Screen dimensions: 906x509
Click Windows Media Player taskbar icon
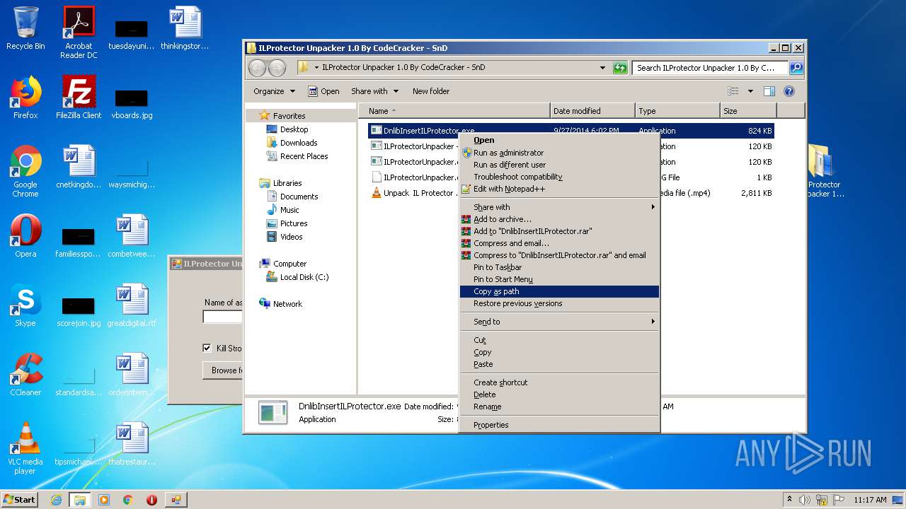pos(104,500)
